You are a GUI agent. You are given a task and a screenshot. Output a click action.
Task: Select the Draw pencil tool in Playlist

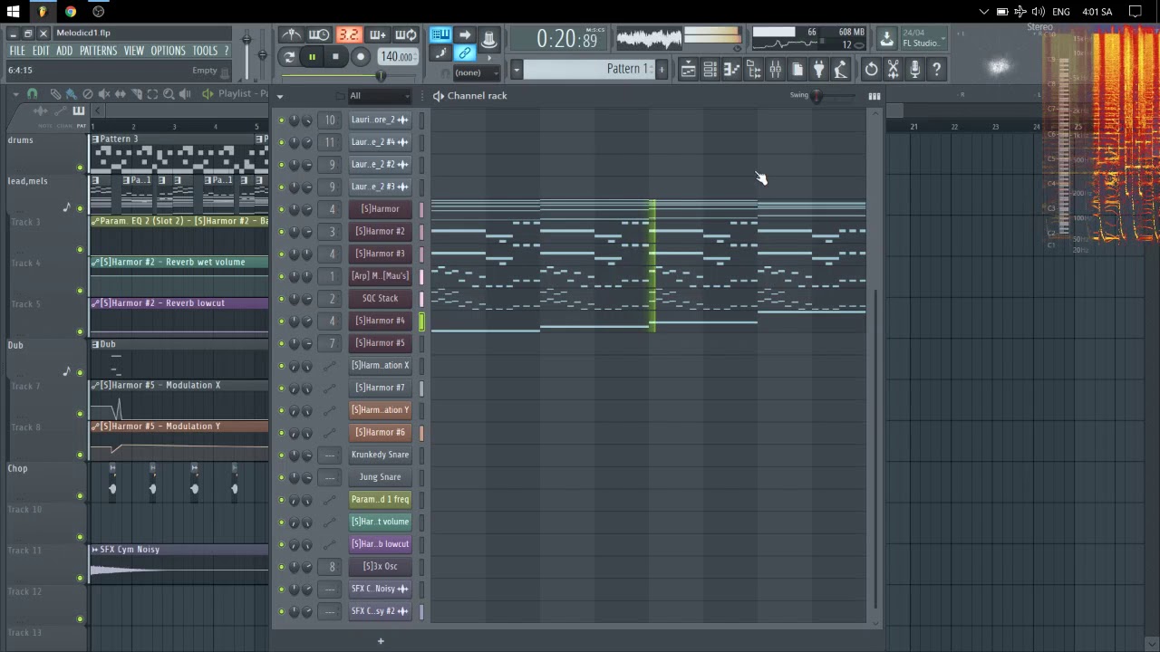coord(55,94)
